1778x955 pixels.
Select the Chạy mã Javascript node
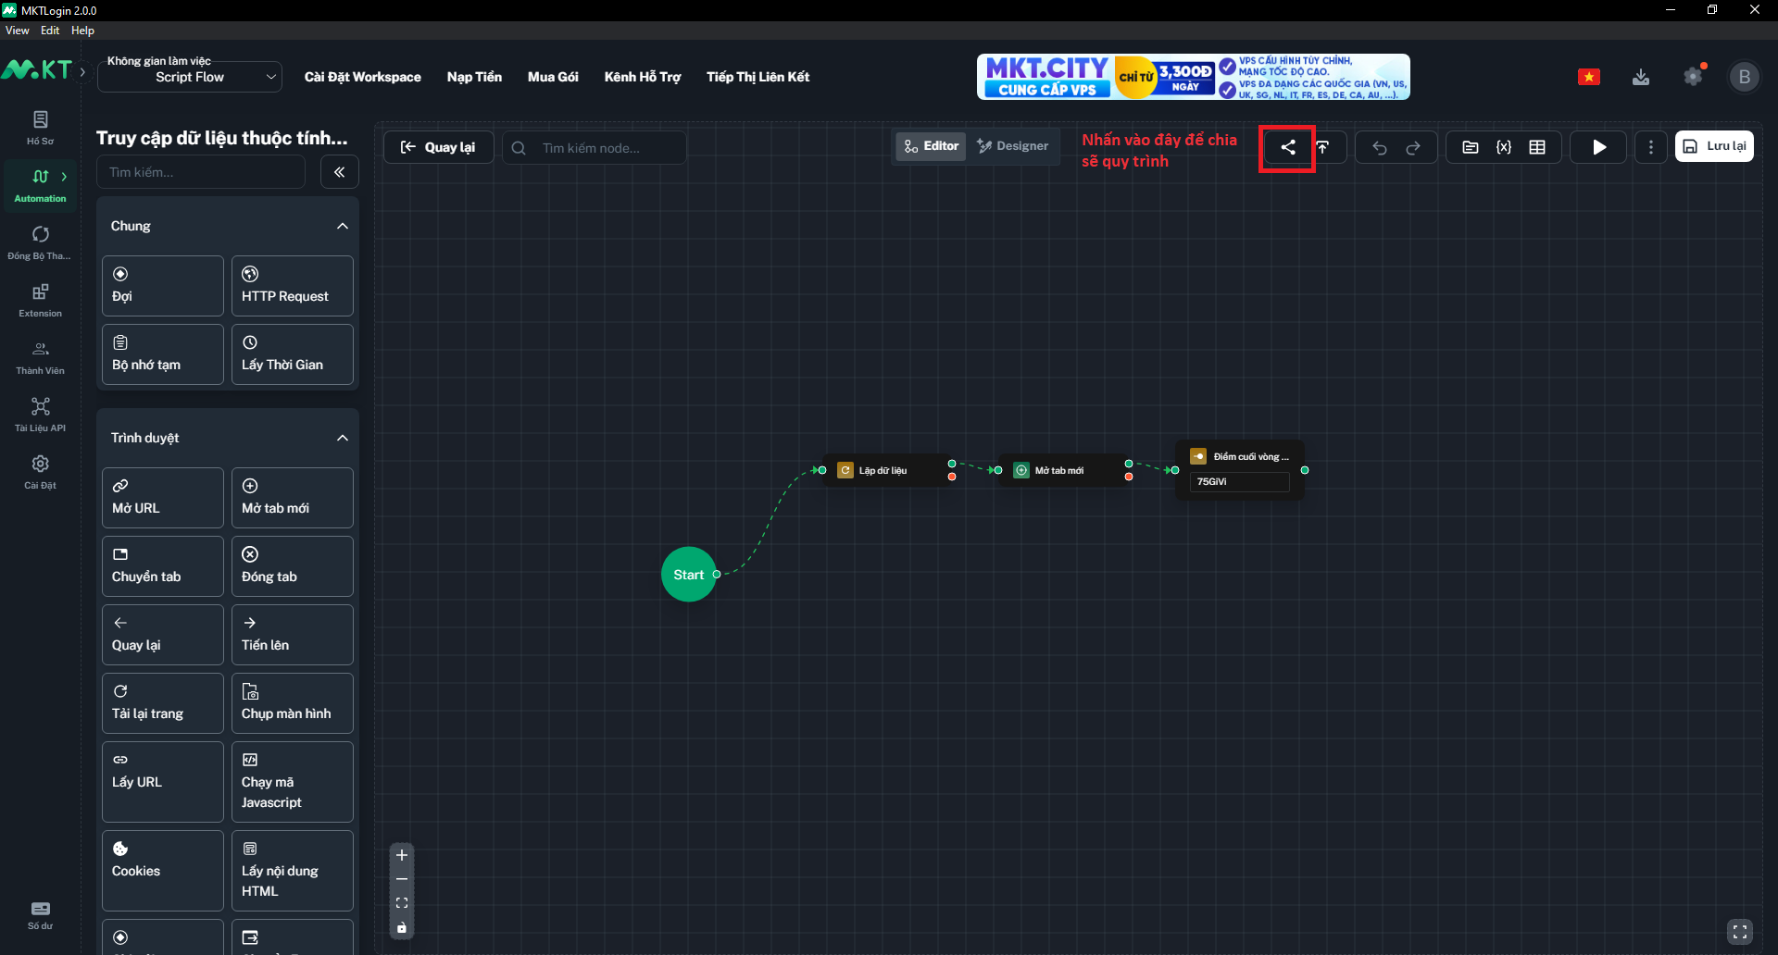(x=292, y=781)
